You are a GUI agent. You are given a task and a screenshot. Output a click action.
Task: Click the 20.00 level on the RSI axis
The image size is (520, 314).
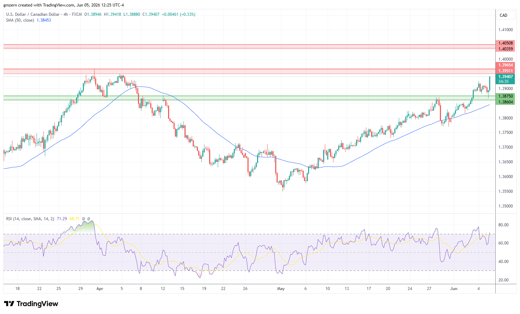pyautogui.click(x=503, y=280)
